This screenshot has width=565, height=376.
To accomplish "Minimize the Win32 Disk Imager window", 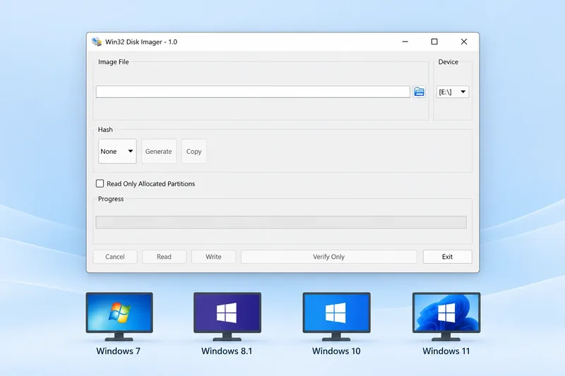I will 405,42.
